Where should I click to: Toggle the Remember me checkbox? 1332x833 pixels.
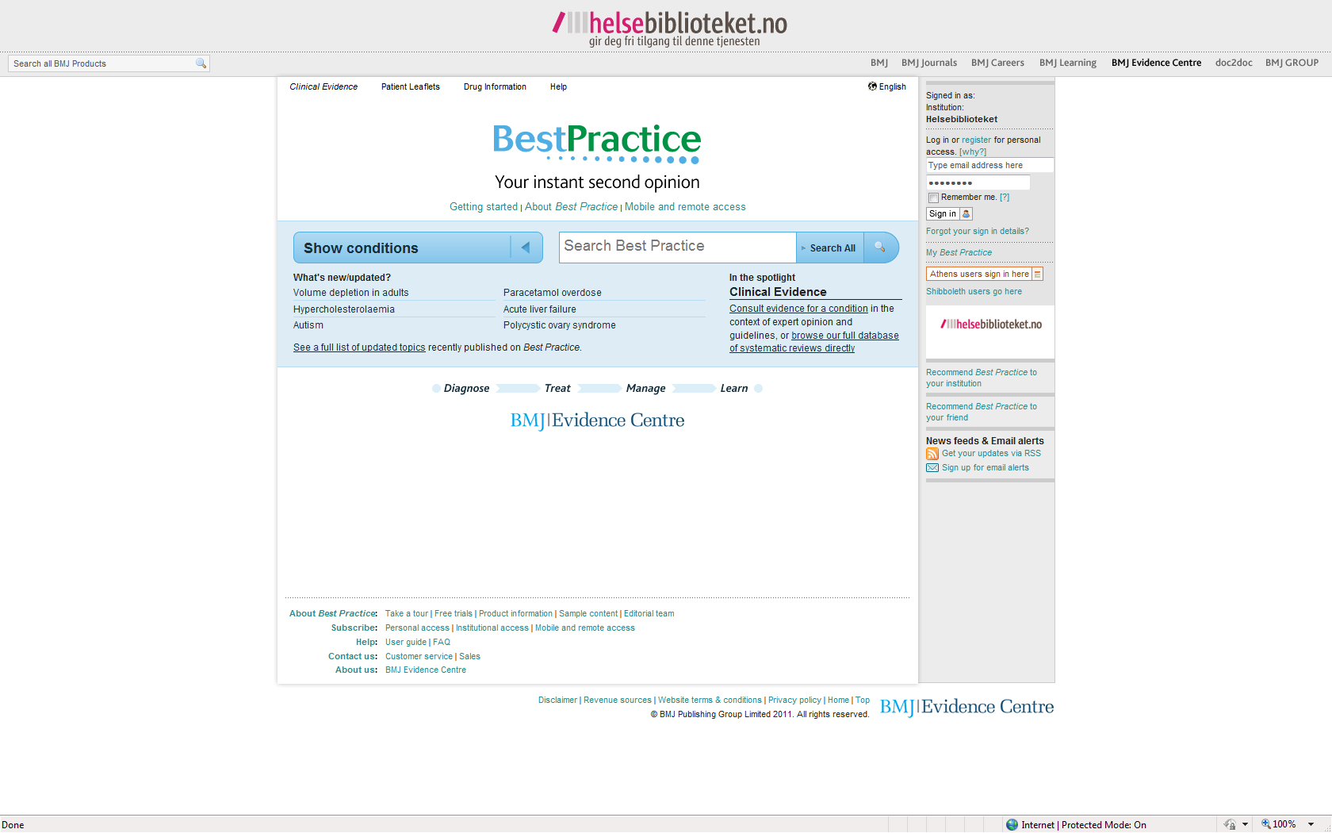933,198
